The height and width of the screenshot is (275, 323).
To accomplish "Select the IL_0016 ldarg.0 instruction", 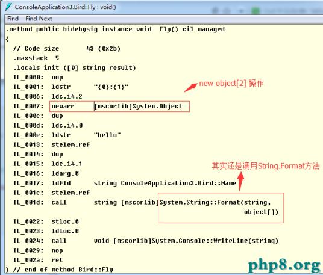I will [x=46, y=173].
